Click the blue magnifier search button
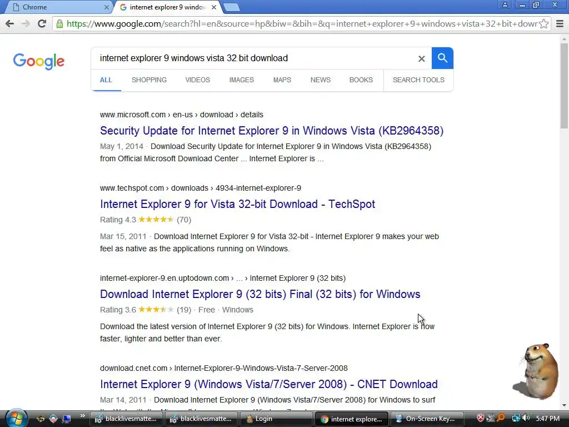The width and height of the screenshot is (569, 427). (442, 58)
